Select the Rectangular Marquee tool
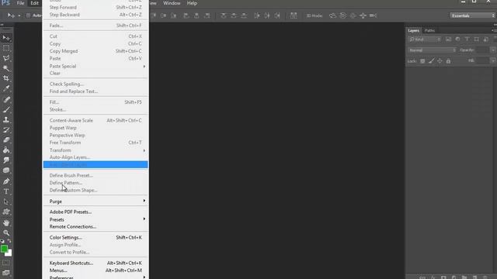Viewport: 497px width, 279px height. pos(6,48)
